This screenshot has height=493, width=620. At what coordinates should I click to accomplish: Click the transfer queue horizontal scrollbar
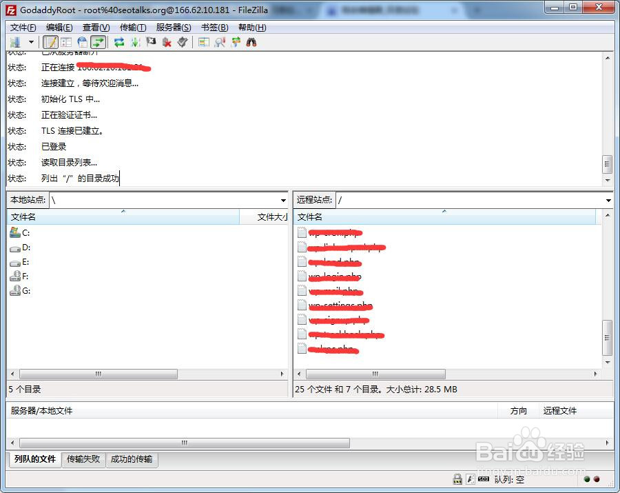184,443
